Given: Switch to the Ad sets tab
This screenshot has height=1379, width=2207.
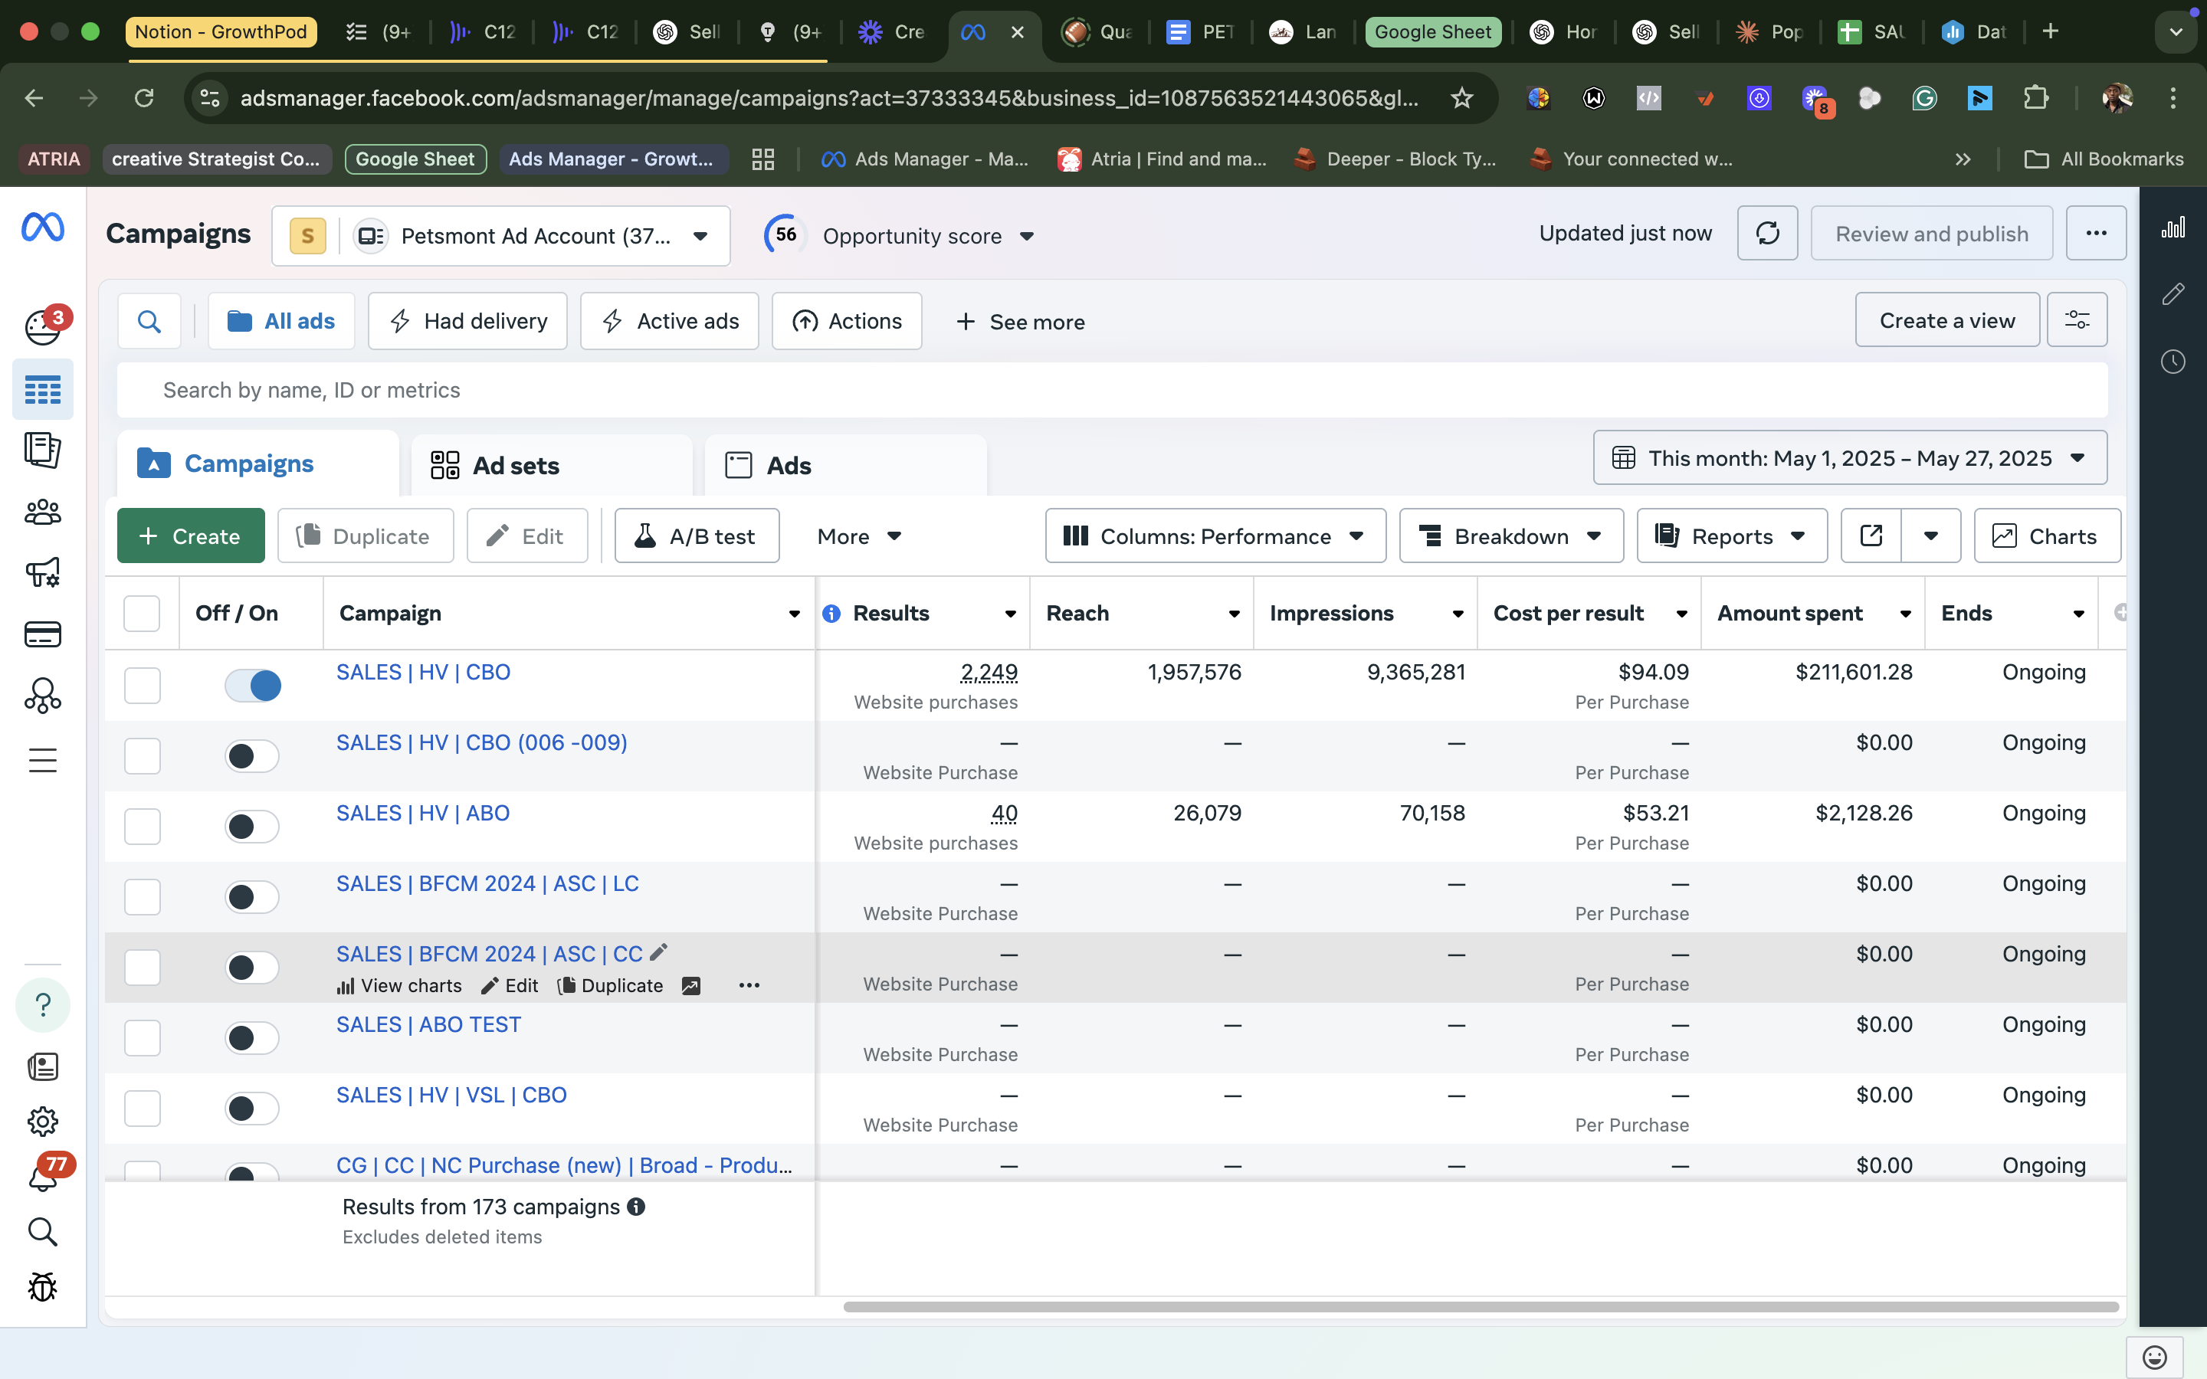Looking at the screenshot, I should [553, 465].
